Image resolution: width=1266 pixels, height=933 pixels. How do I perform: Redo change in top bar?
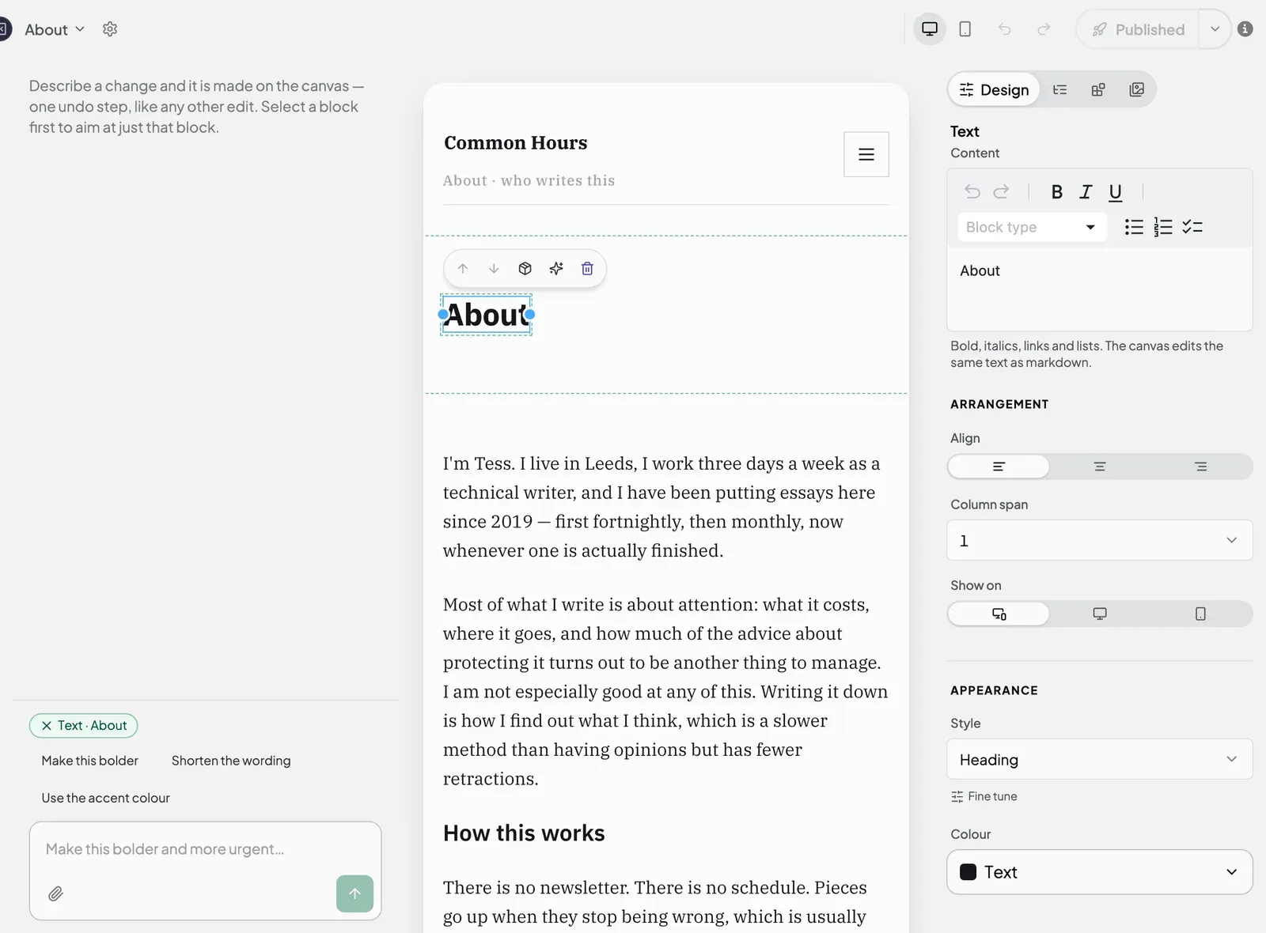point(1044,29)
